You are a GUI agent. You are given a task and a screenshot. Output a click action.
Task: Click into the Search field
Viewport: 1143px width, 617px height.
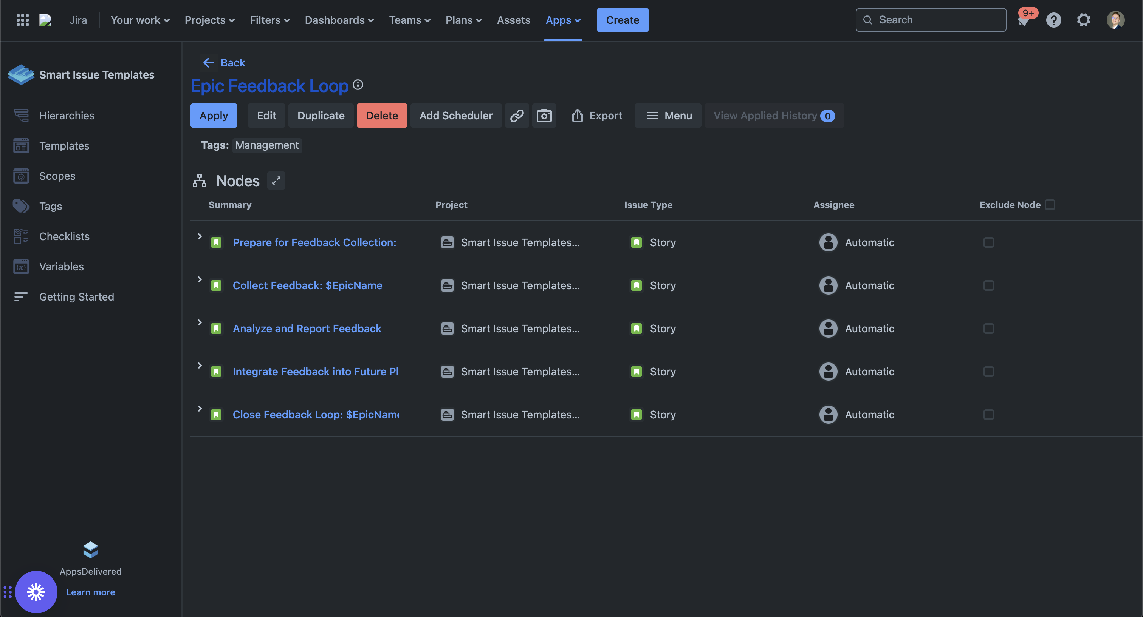pos(936,20)
